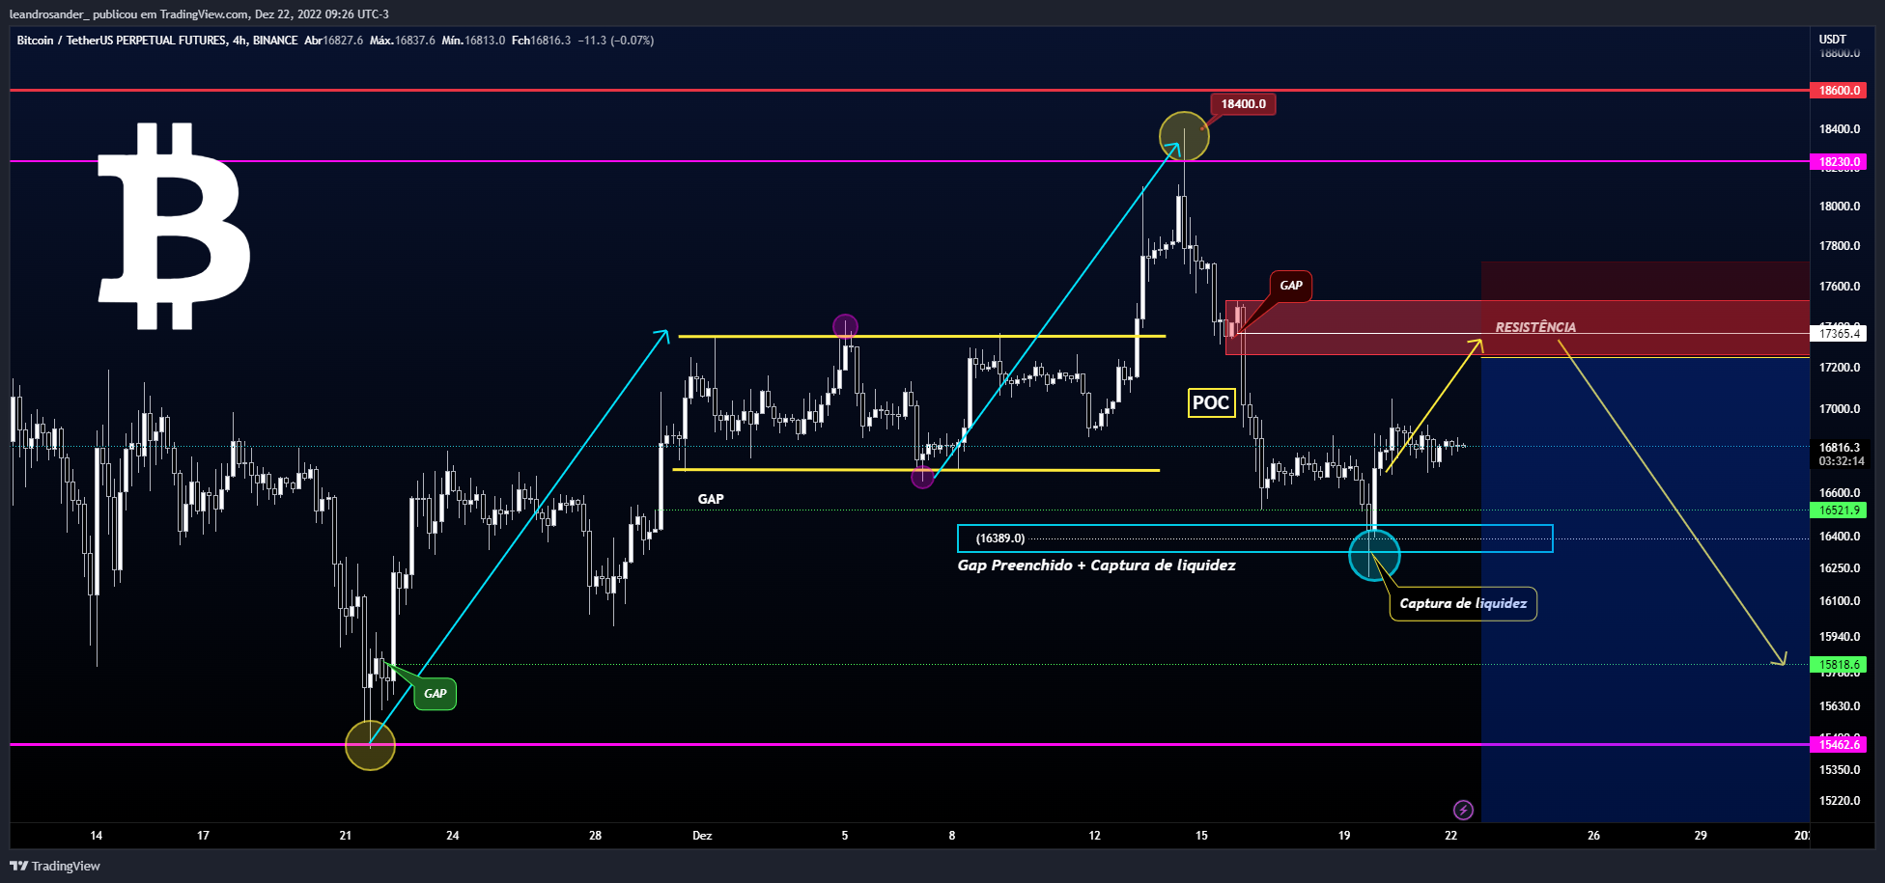Select 'Gap Preenchido + Captura de liquidez' text
The image size is (1885, 883).
pos(1097,566)
